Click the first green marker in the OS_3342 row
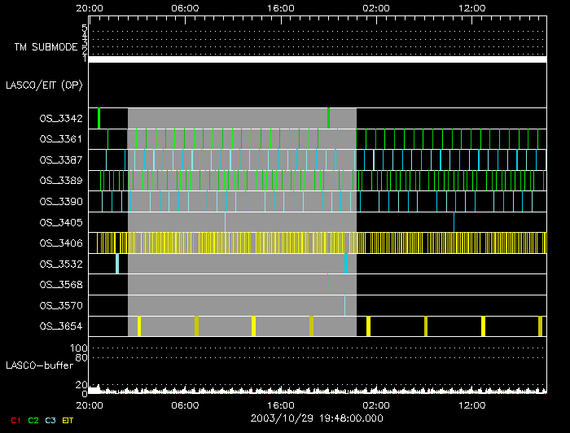The image size is (570, 433). (99, 117)
